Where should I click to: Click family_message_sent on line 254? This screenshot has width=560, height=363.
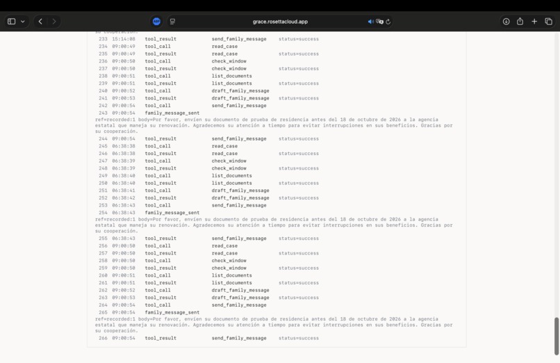[172, 213]
